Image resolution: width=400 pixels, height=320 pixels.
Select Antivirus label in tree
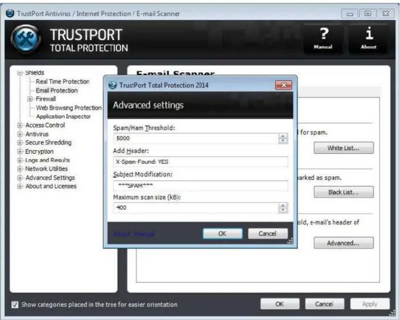pos(37,134)
